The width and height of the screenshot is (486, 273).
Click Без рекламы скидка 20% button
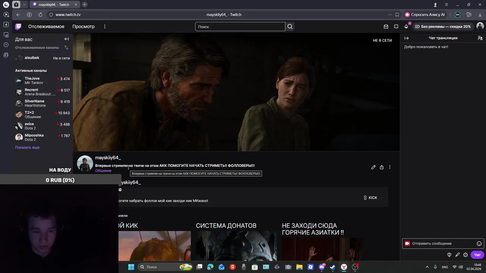pyautogui.click(x=443, y=27)
